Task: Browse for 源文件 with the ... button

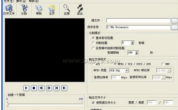Action: 174,21
